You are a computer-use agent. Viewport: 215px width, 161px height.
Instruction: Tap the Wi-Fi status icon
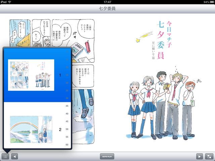click(9, 2)
